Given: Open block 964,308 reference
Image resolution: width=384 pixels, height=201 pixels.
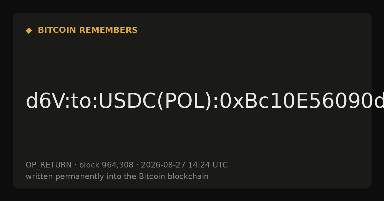Looking at the screenshot, I should (x=106, y=165).
